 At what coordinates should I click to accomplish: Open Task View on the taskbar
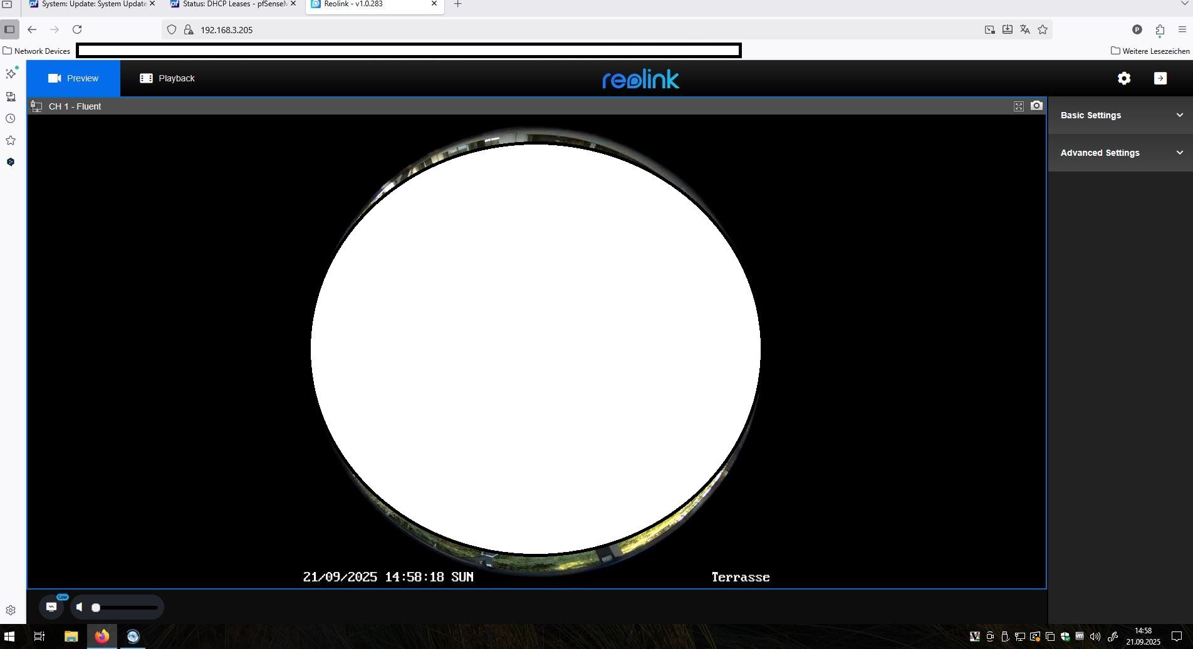point(39,636)
